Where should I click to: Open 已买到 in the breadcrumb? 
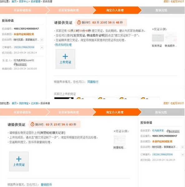35,103
